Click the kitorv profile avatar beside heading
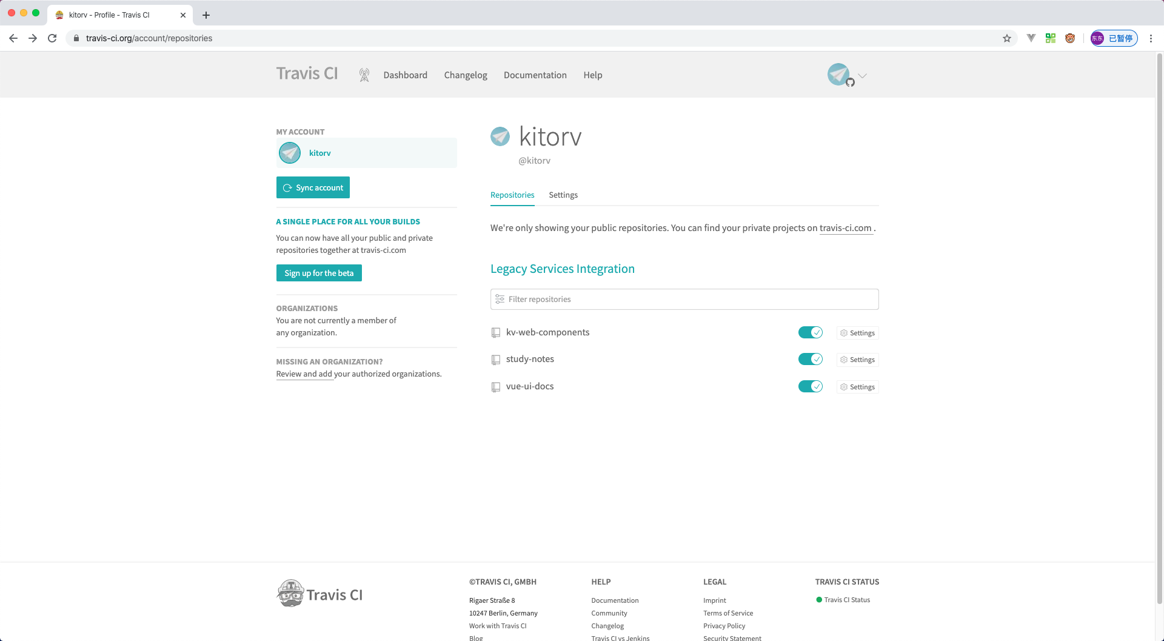This screenshot has width=1164, height=641. [x=500, y=136]
